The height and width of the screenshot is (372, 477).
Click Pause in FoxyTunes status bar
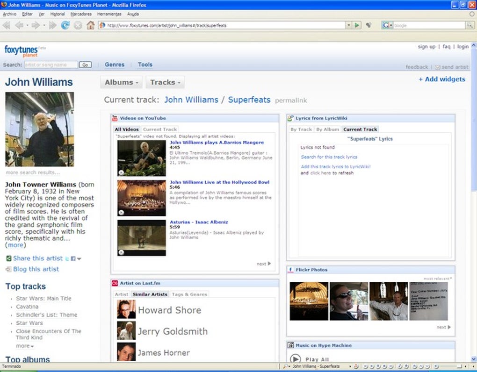(378, 366)
